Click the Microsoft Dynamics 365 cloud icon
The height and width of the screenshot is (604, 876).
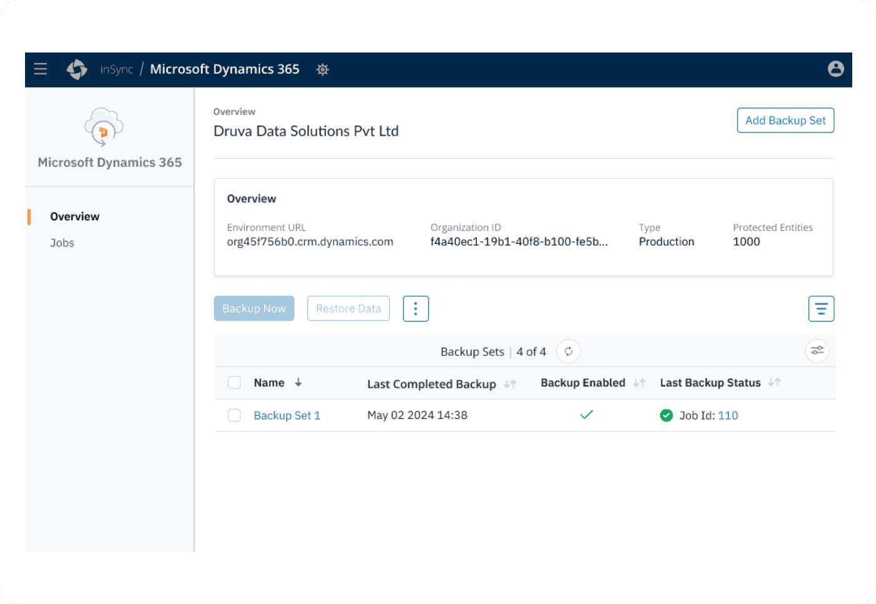(104, 126)
